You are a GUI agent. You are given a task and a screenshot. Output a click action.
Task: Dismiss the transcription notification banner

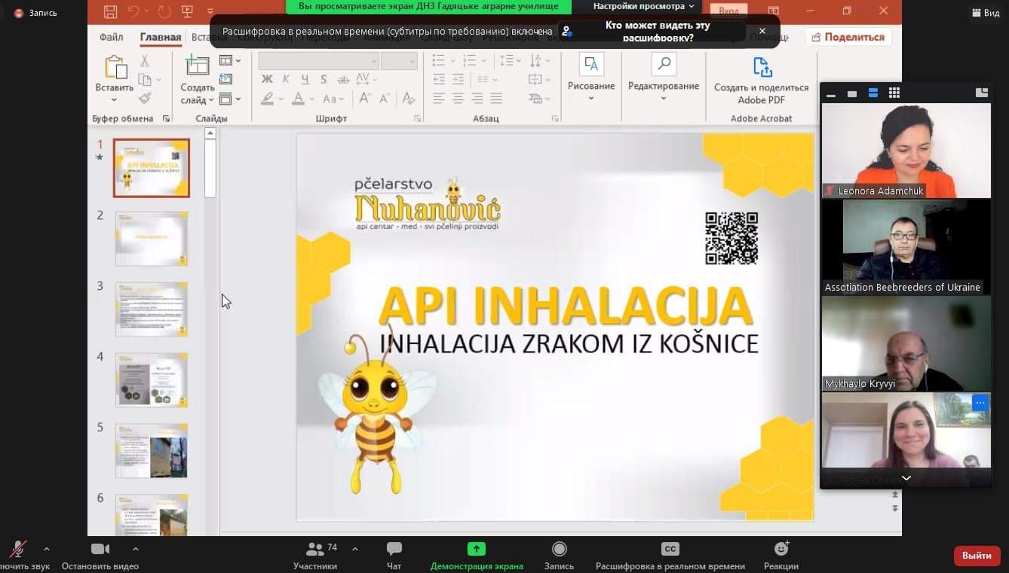(x=762, y=32)
